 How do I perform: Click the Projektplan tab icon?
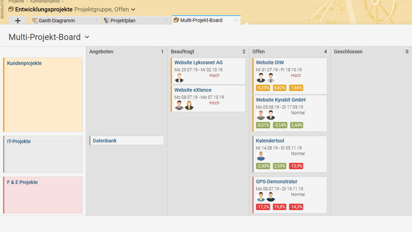pos(106,20)
